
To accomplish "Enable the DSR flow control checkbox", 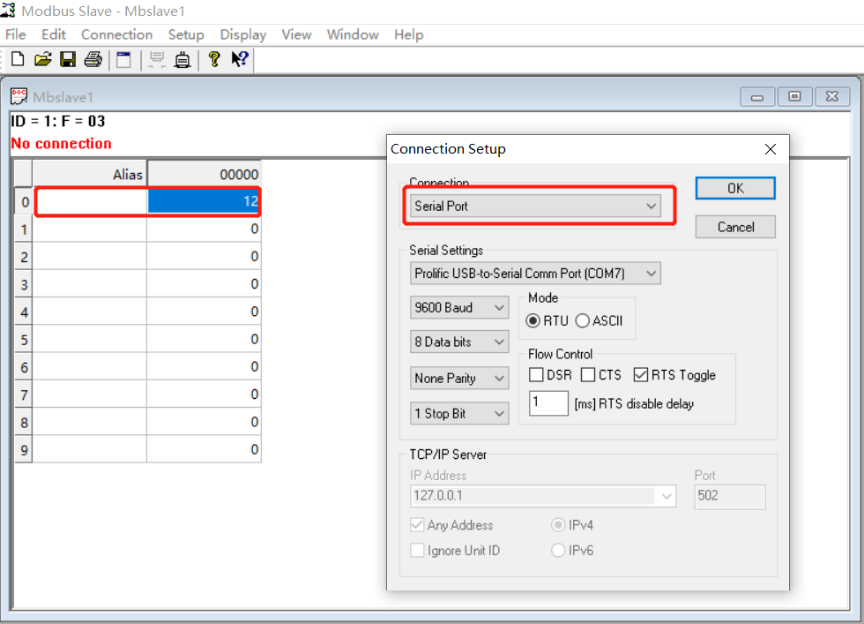I will pyautogui.click(x=536, y=375).
